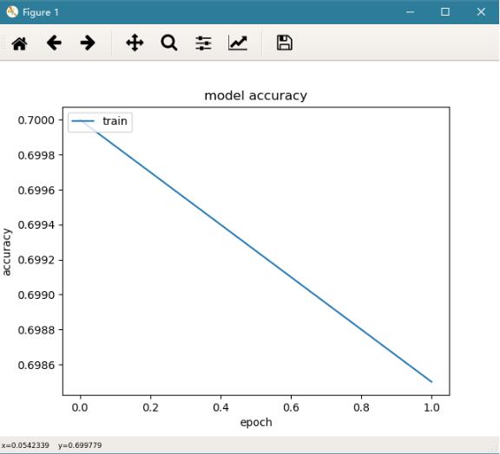
Task: Click the x-axis tick label 0.4
Action: (220, 407)
